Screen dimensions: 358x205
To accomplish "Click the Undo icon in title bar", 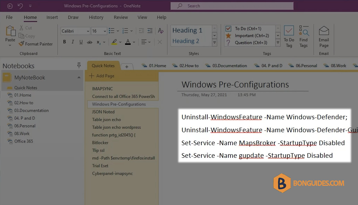I will (20, 6).
